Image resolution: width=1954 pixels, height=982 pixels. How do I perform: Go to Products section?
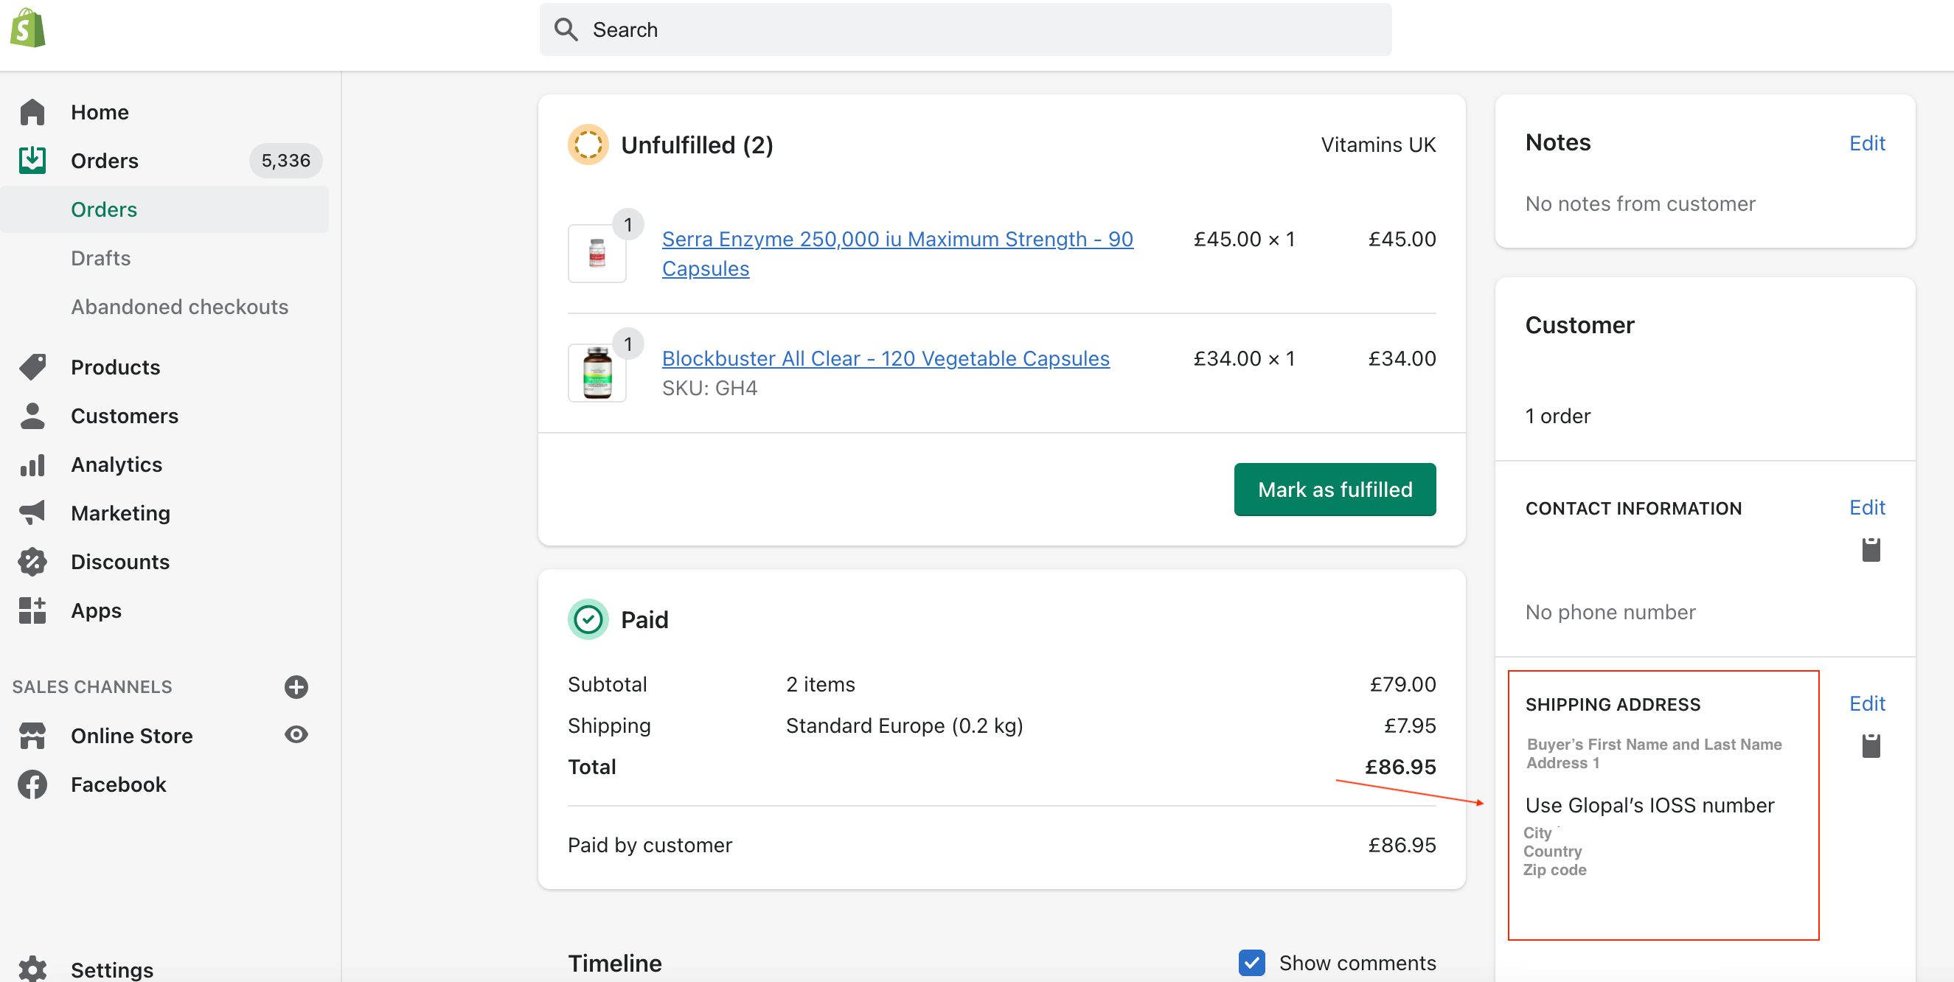pyautogui.click(x=115, y=367)
